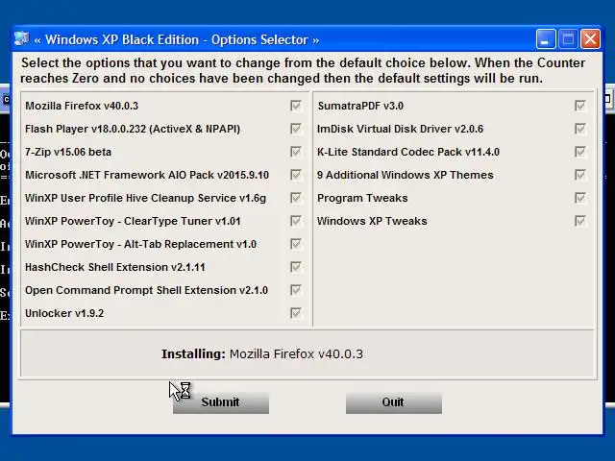615x461 pixels.
Task: Toggle Open Command Prompt Shell Extension checkbox
Action: 296,290
